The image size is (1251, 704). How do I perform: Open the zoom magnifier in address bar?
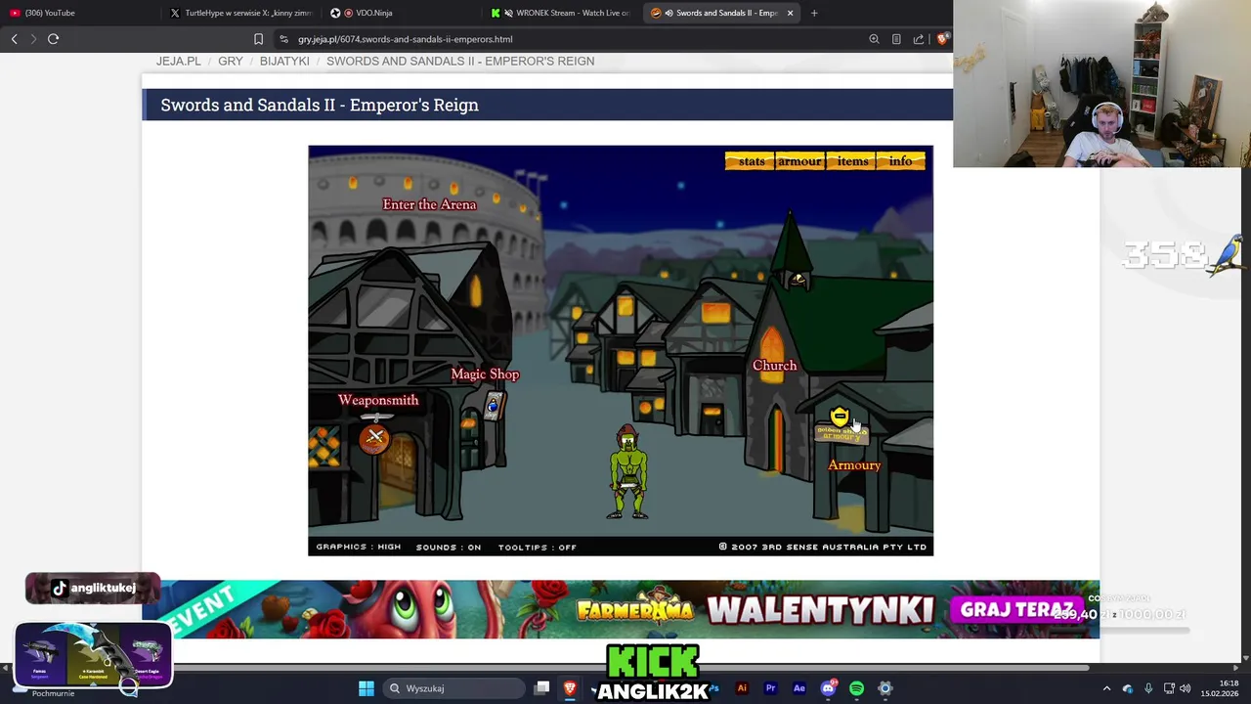tap(874, 39)
